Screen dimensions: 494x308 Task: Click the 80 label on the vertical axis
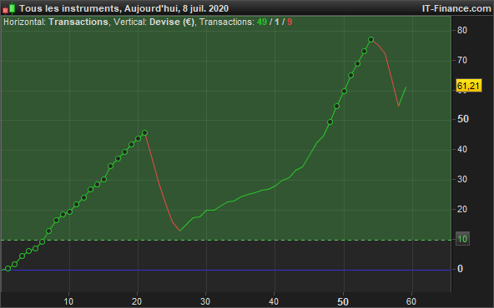462,31
